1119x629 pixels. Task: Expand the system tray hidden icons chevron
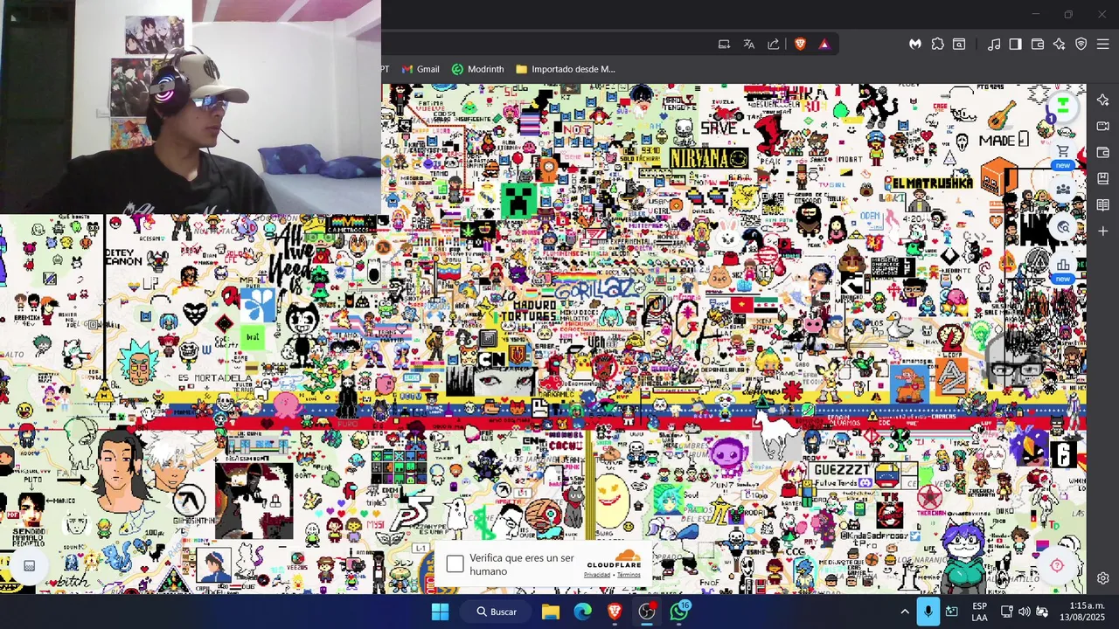tap(905, 612)
